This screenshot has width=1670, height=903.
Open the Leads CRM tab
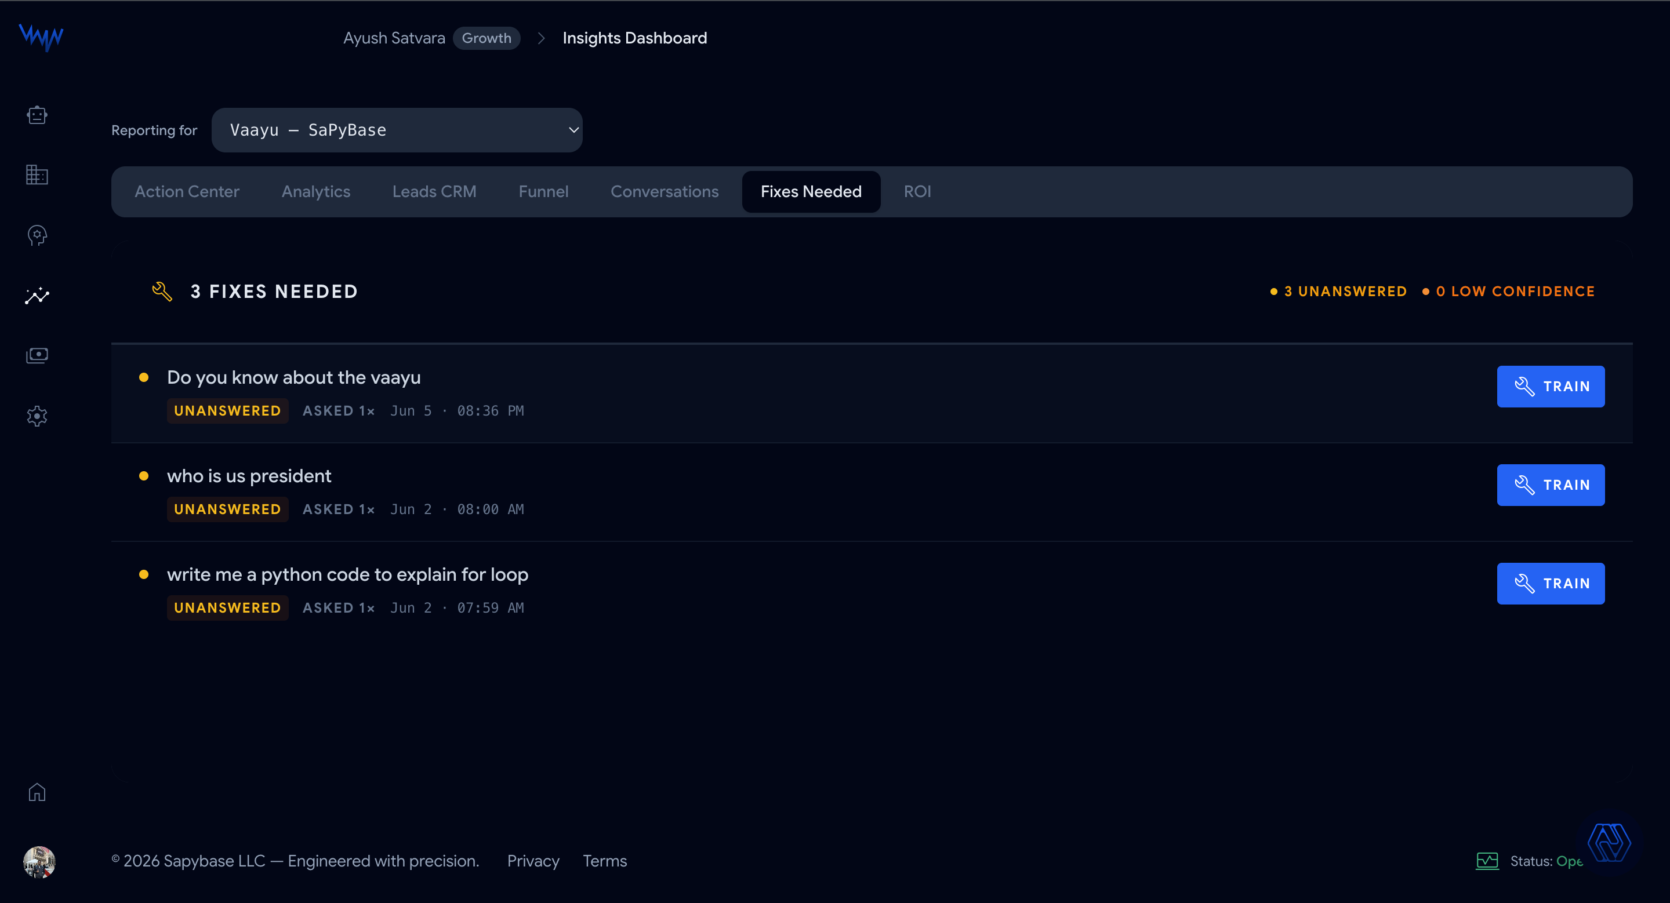[434, 192]
